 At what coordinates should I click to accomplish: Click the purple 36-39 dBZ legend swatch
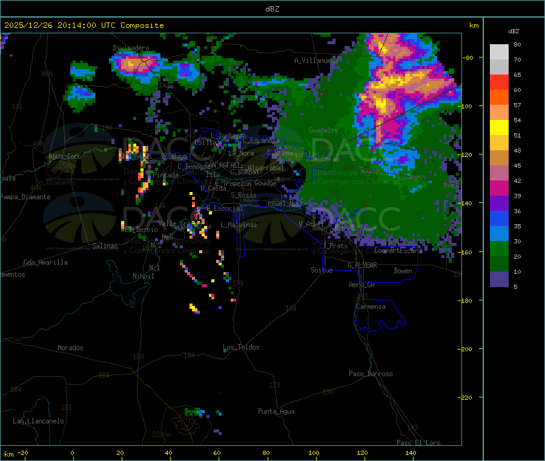click(499, 204)
